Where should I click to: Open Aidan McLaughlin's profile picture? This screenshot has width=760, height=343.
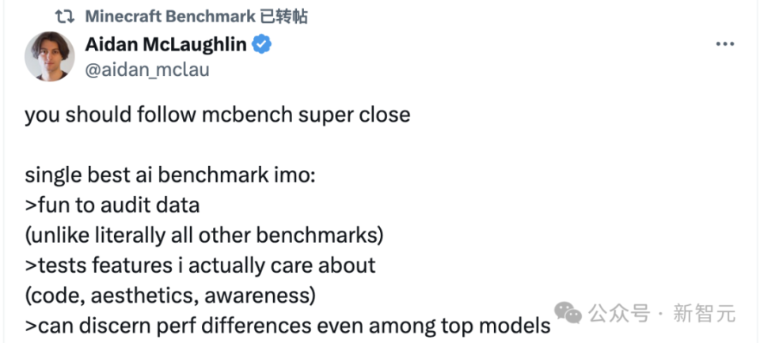tap(50, 56)
